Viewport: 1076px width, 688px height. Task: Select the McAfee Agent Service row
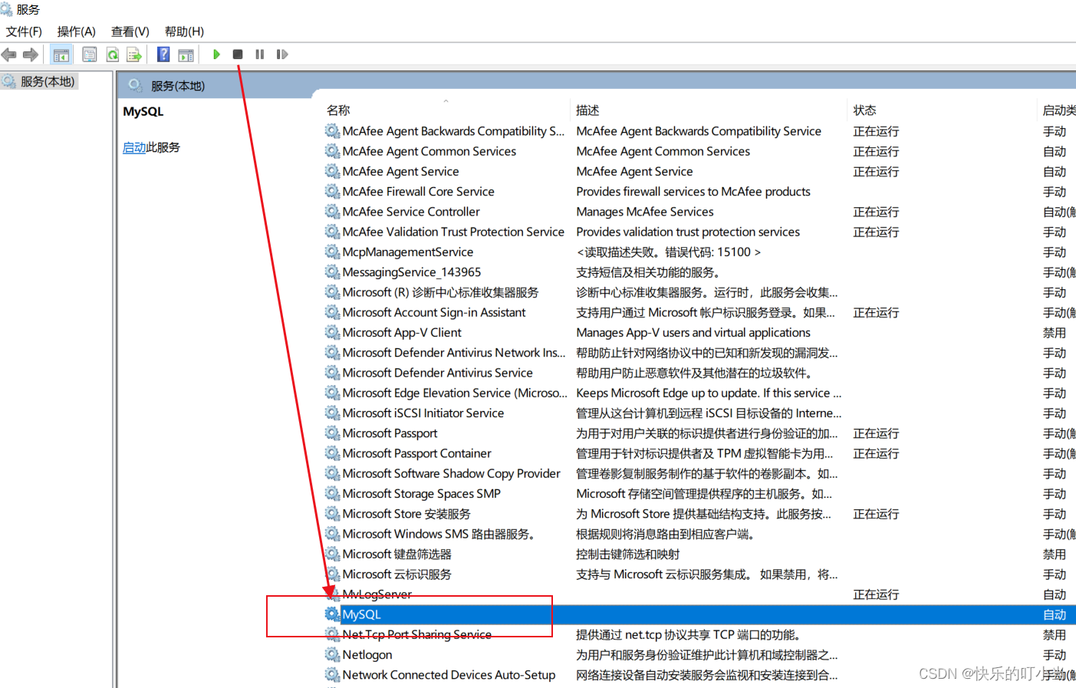[699, 172]
